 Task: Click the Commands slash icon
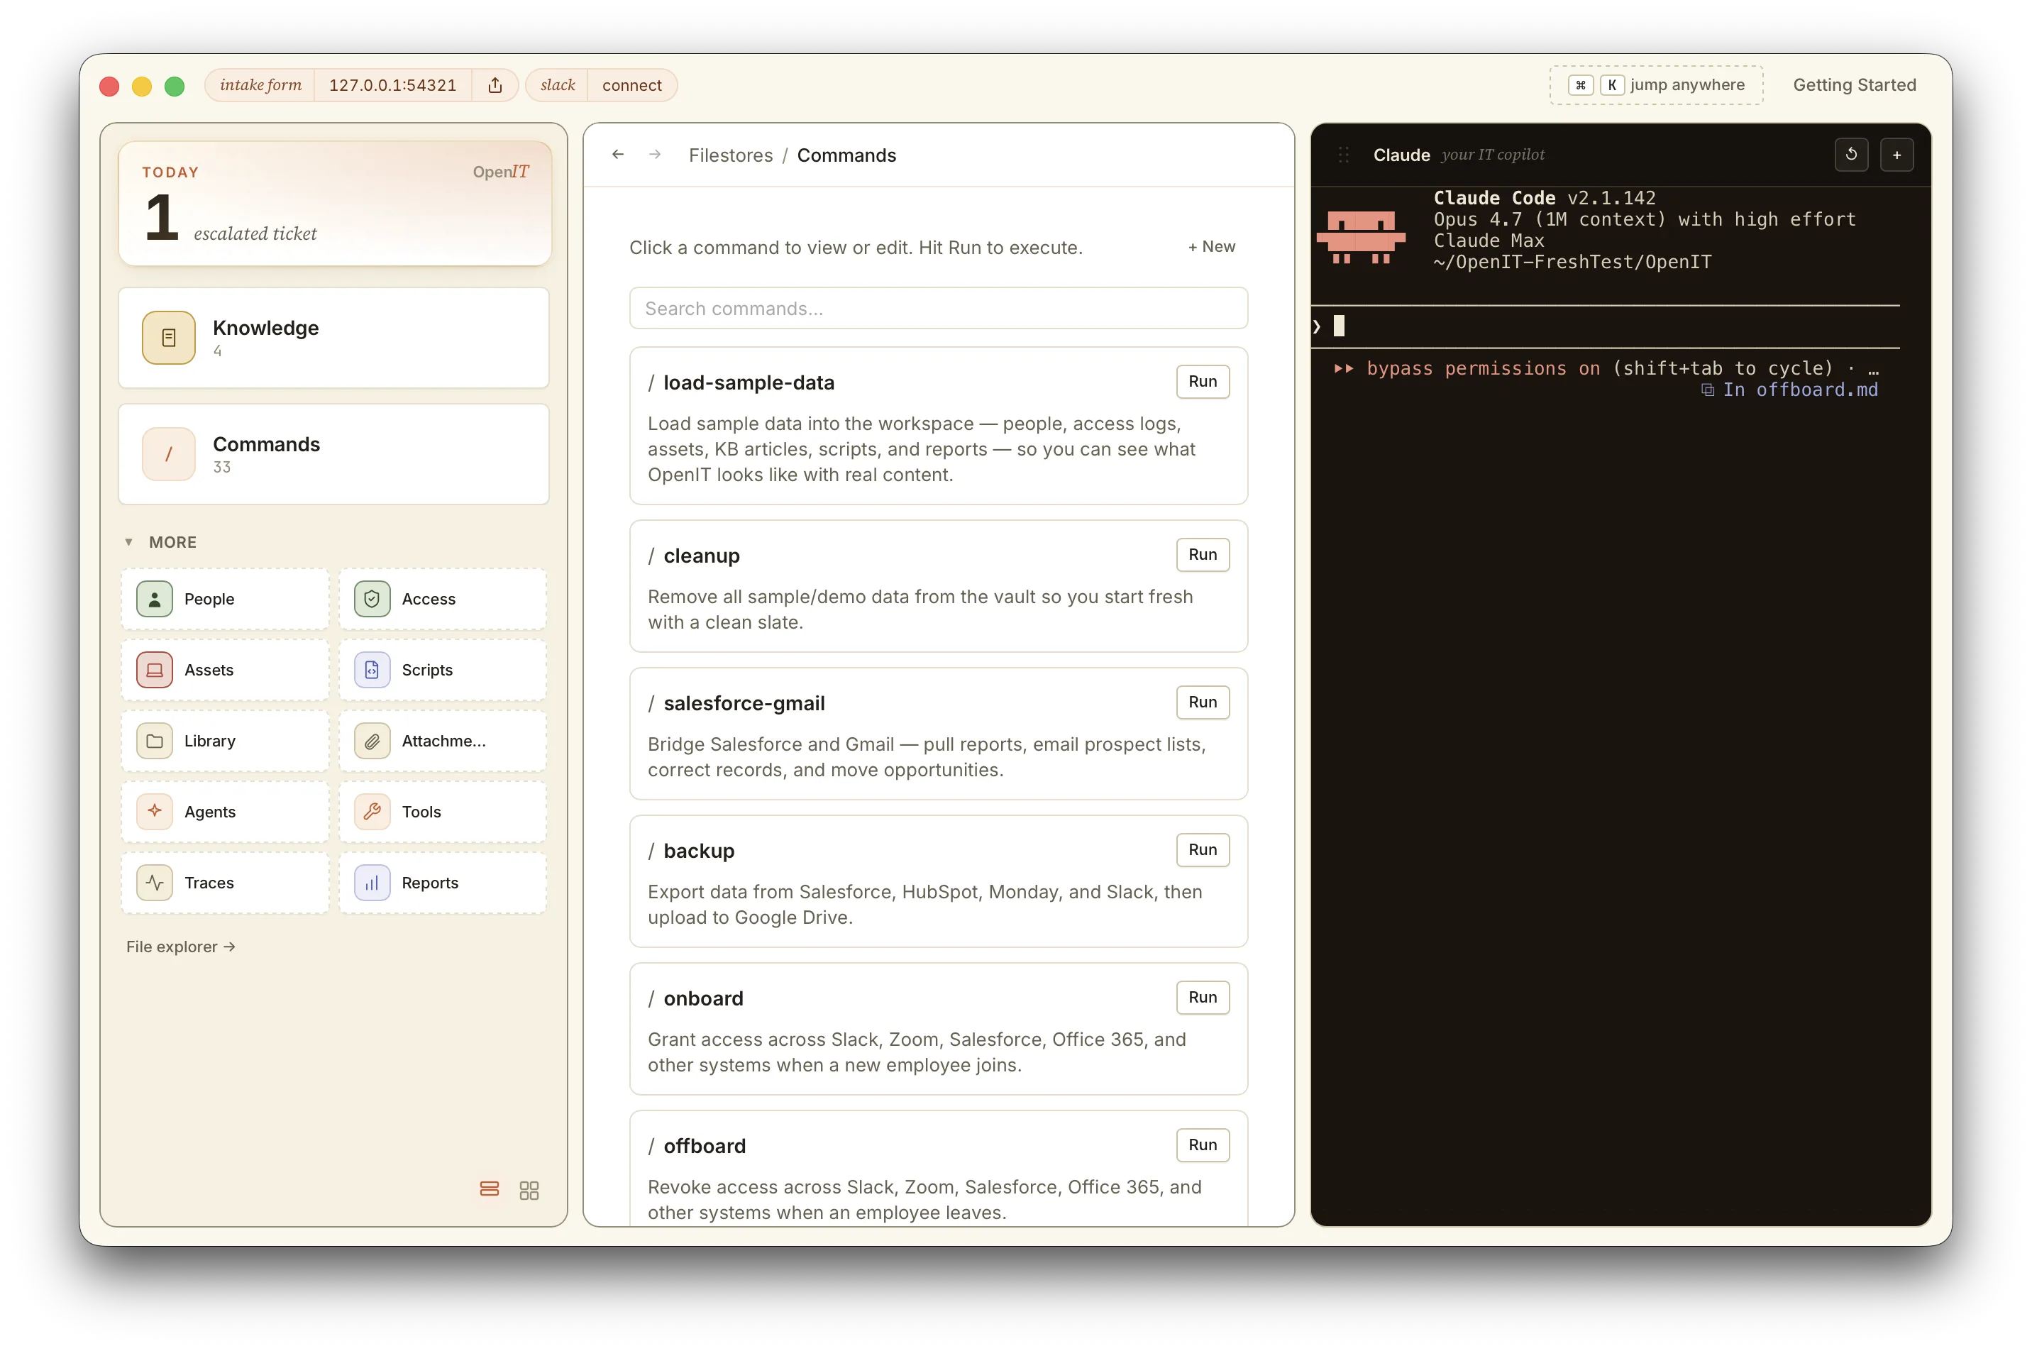pyautogui.click(x=168, y=454)
